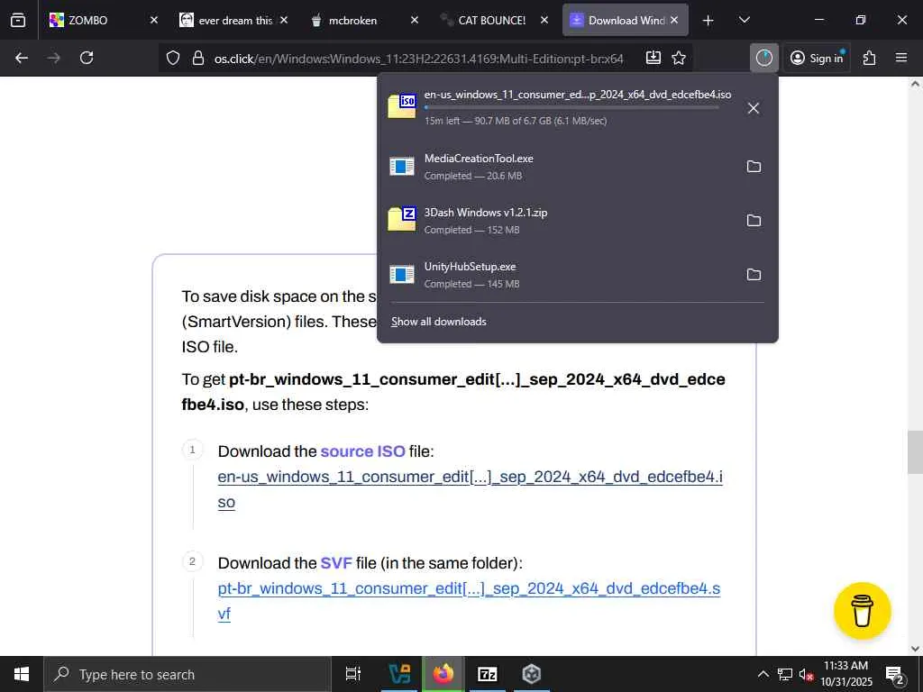
Task: Open 7-Zip from the taskbar
Action: [488, 674]
